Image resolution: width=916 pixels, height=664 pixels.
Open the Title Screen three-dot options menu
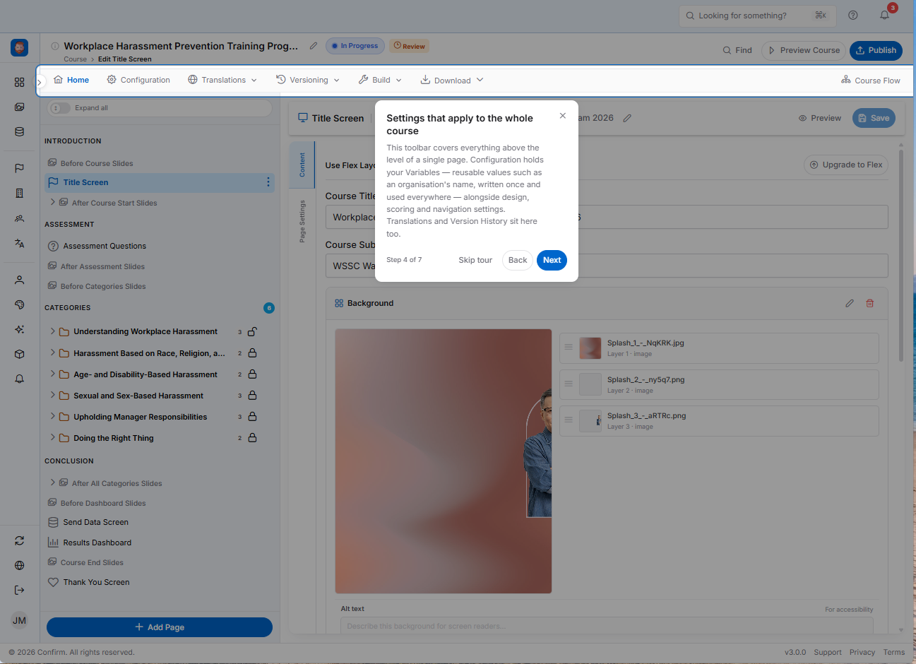click(268, 182)
